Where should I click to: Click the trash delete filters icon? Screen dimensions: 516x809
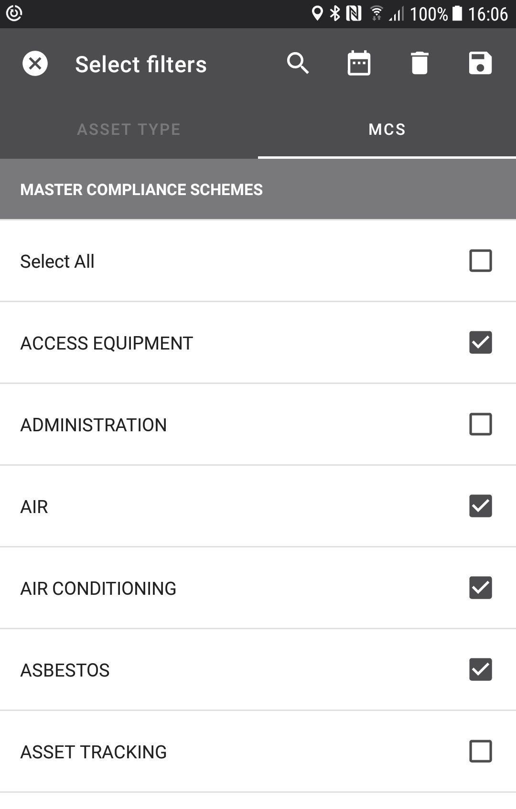(x=419, y=63)
